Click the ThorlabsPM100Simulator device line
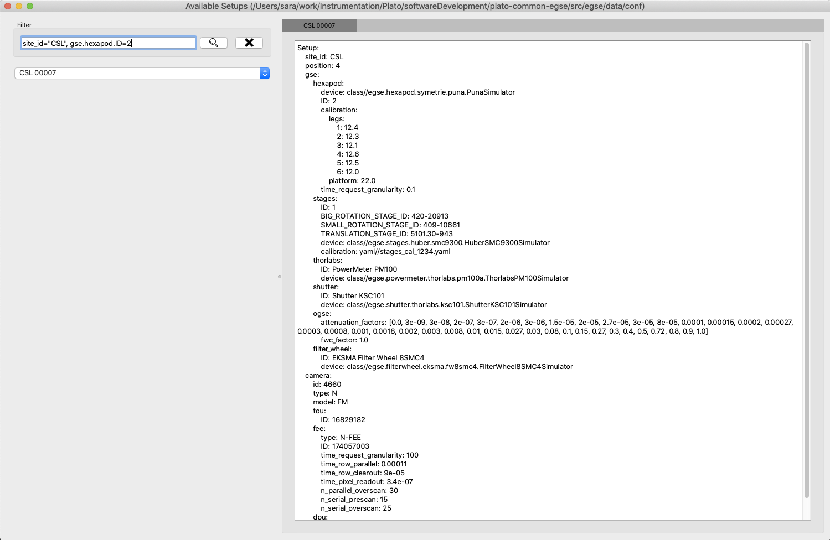 pyautogui.click(x=445, y=278)
